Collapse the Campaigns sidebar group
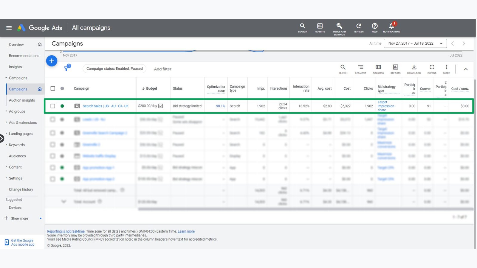Screen dimensions: 477x268 (6, 78)
